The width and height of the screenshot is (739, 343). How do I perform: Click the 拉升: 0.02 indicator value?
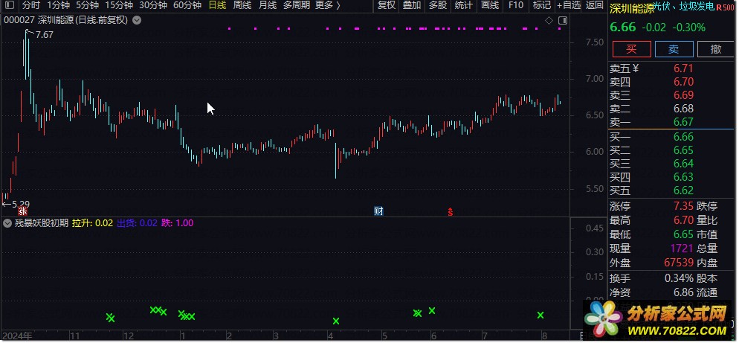(92, 223)
